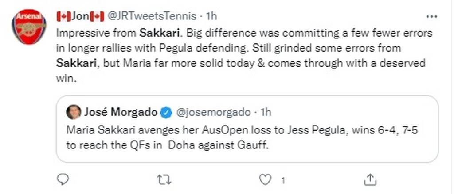454x194 pixels.
Task: Click the blue verified badge beside José Morgado
Action: [x=166, y=112]
